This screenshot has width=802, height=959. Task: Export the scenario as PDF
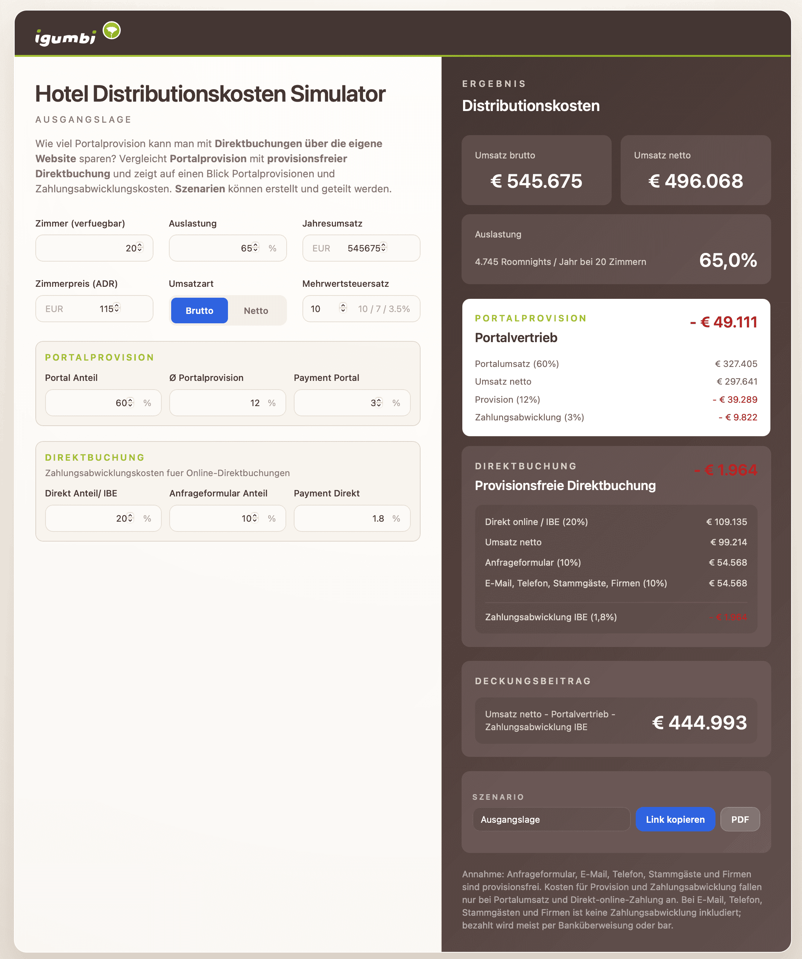pos(740,819)
